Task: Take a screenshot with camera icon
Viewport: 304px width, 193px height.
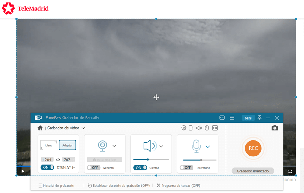Action: pos(275,128)
